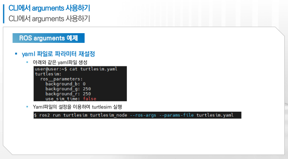The height and width of the screenshot is (159, 288).
Task: Click the red 'false' value
Action: click(x=89, y=99)
